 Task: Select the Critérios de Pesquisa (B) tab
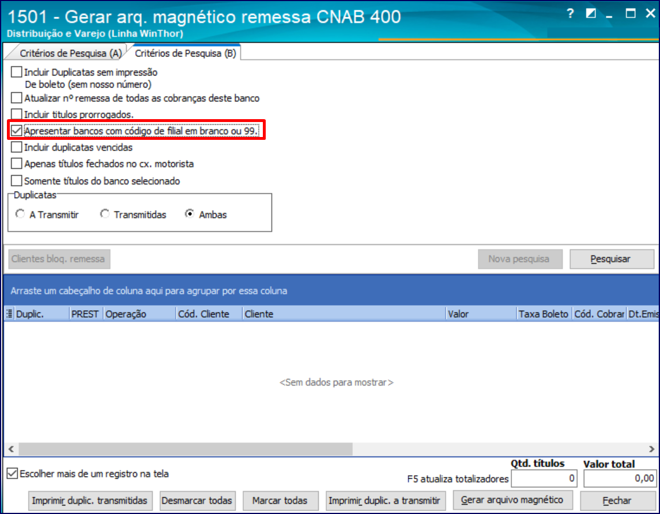point(185,54)
